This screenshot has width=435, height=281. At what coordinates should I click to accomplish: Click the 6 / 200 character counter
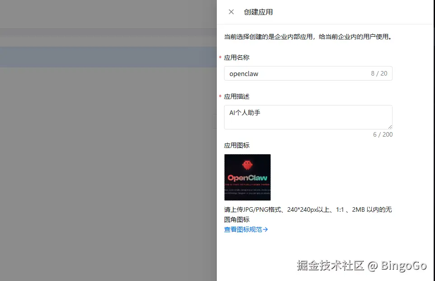pyautogui.click(x=383, y=134)
